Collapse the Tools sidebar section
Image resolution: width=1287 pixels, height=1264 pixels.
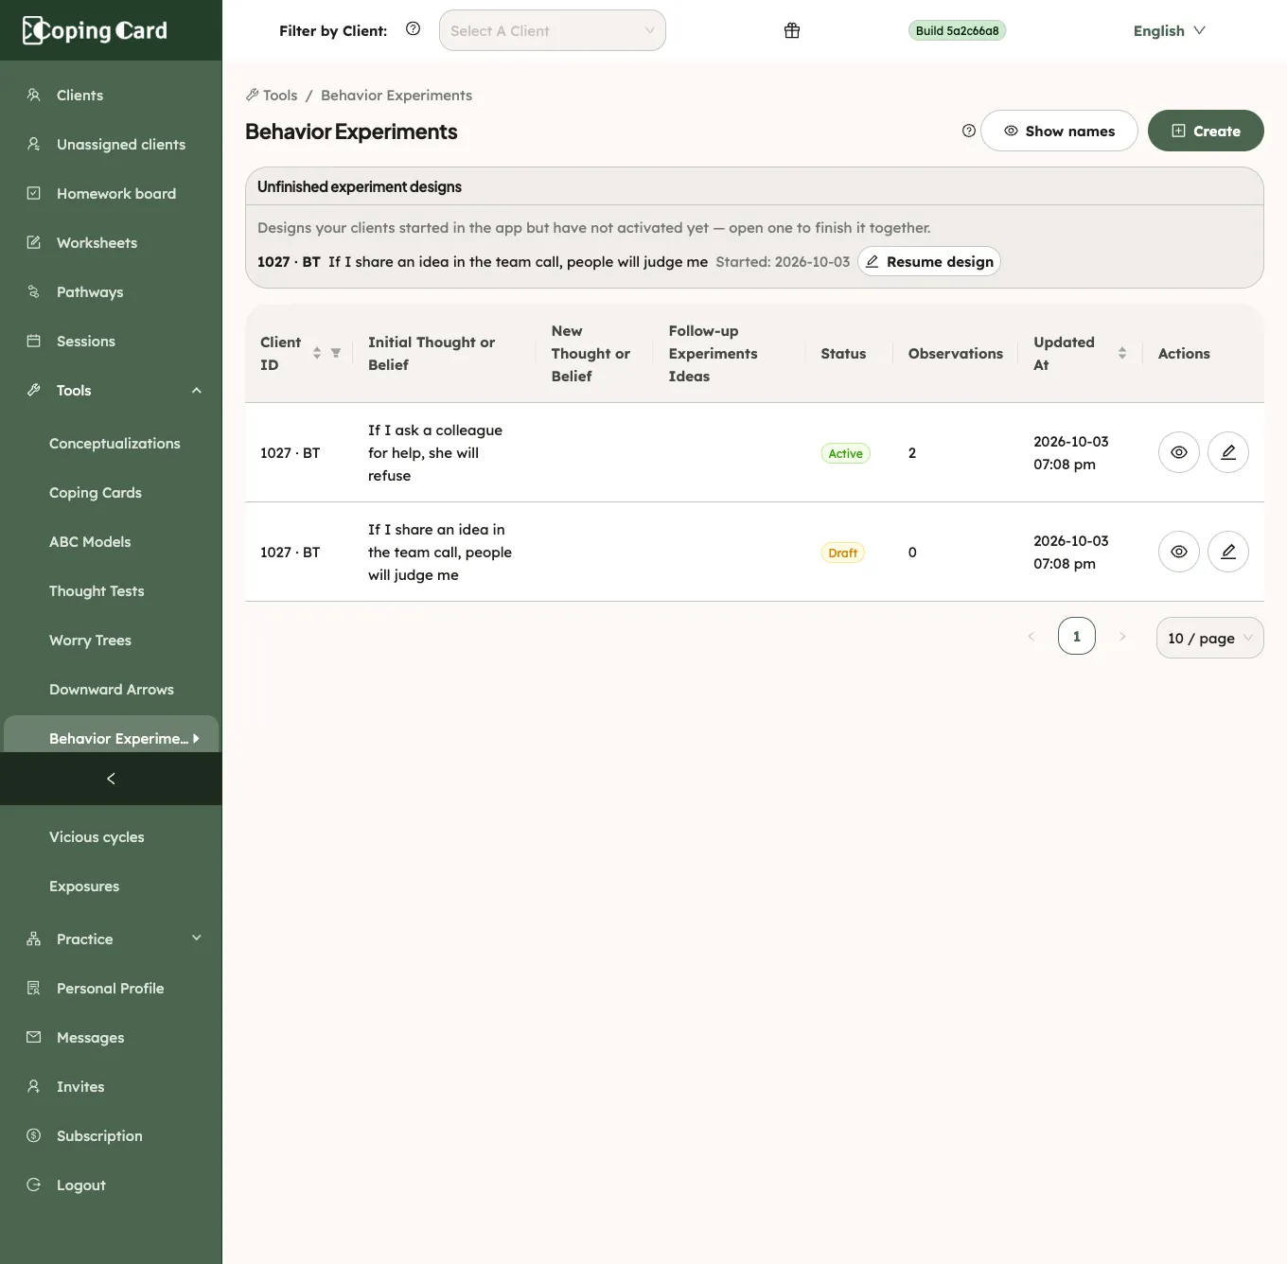pos(111,390)
